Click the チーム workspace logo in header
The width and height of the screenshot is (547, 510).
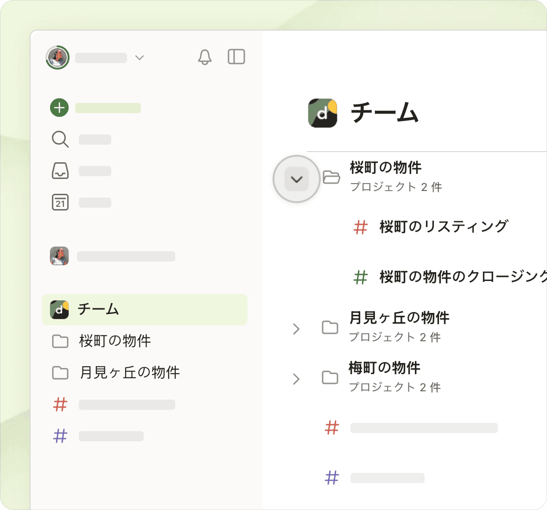click(323, 113)
